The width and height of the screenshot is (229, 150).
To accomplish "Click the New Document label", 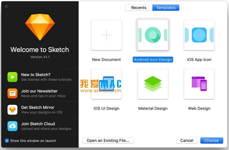I will click(x=106, y=59).
